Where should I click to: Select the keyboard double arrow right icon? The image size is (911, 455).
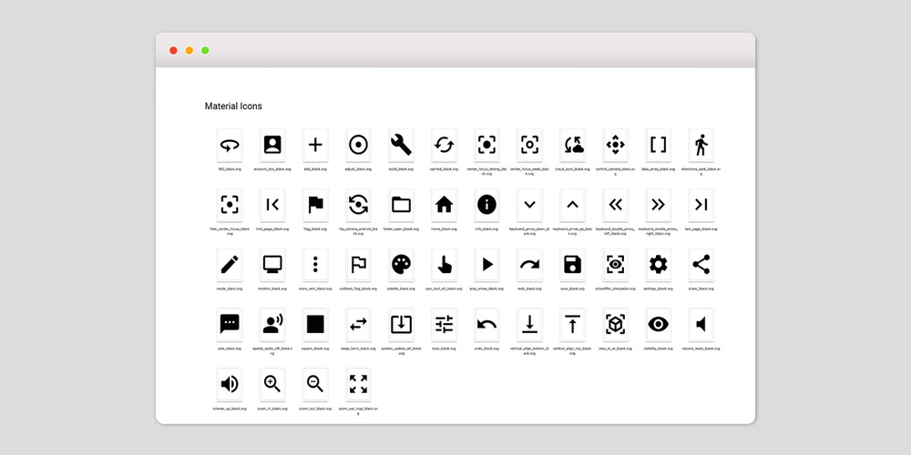(659, 205)
